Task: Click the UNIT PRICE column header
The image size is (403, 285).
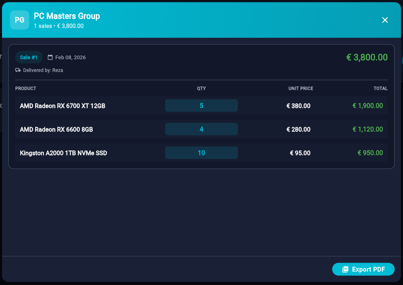Action: [x=300, y=88]
